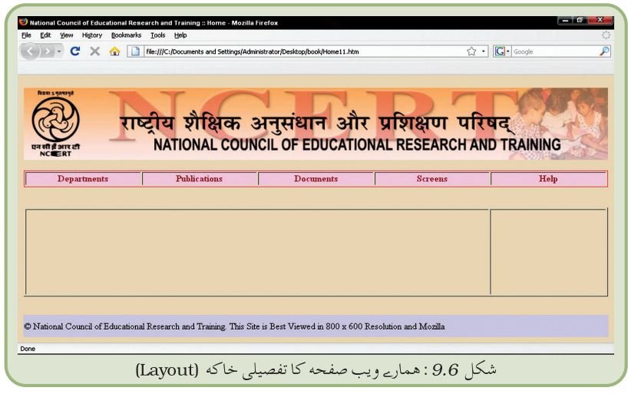
Task: Close the Firefox window
Action: tap(600, 20)
